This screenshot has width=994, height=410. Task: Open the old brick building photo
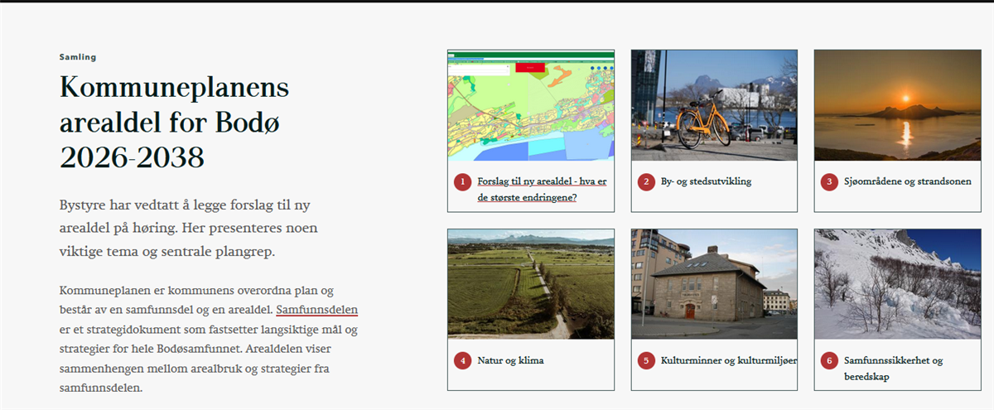[x=714, y=284]
